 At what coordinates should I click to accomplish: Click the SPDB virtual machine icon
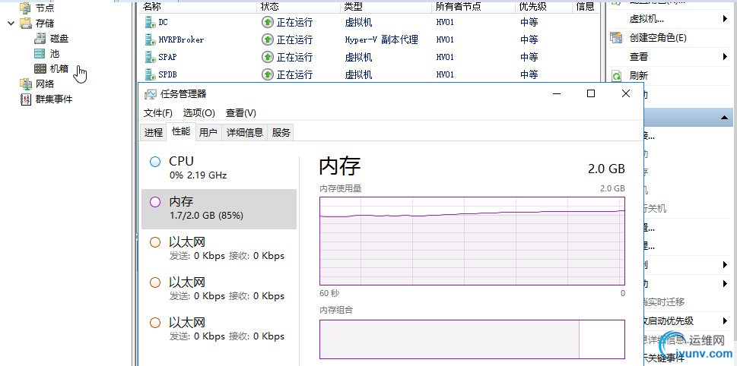pos(150,74)
